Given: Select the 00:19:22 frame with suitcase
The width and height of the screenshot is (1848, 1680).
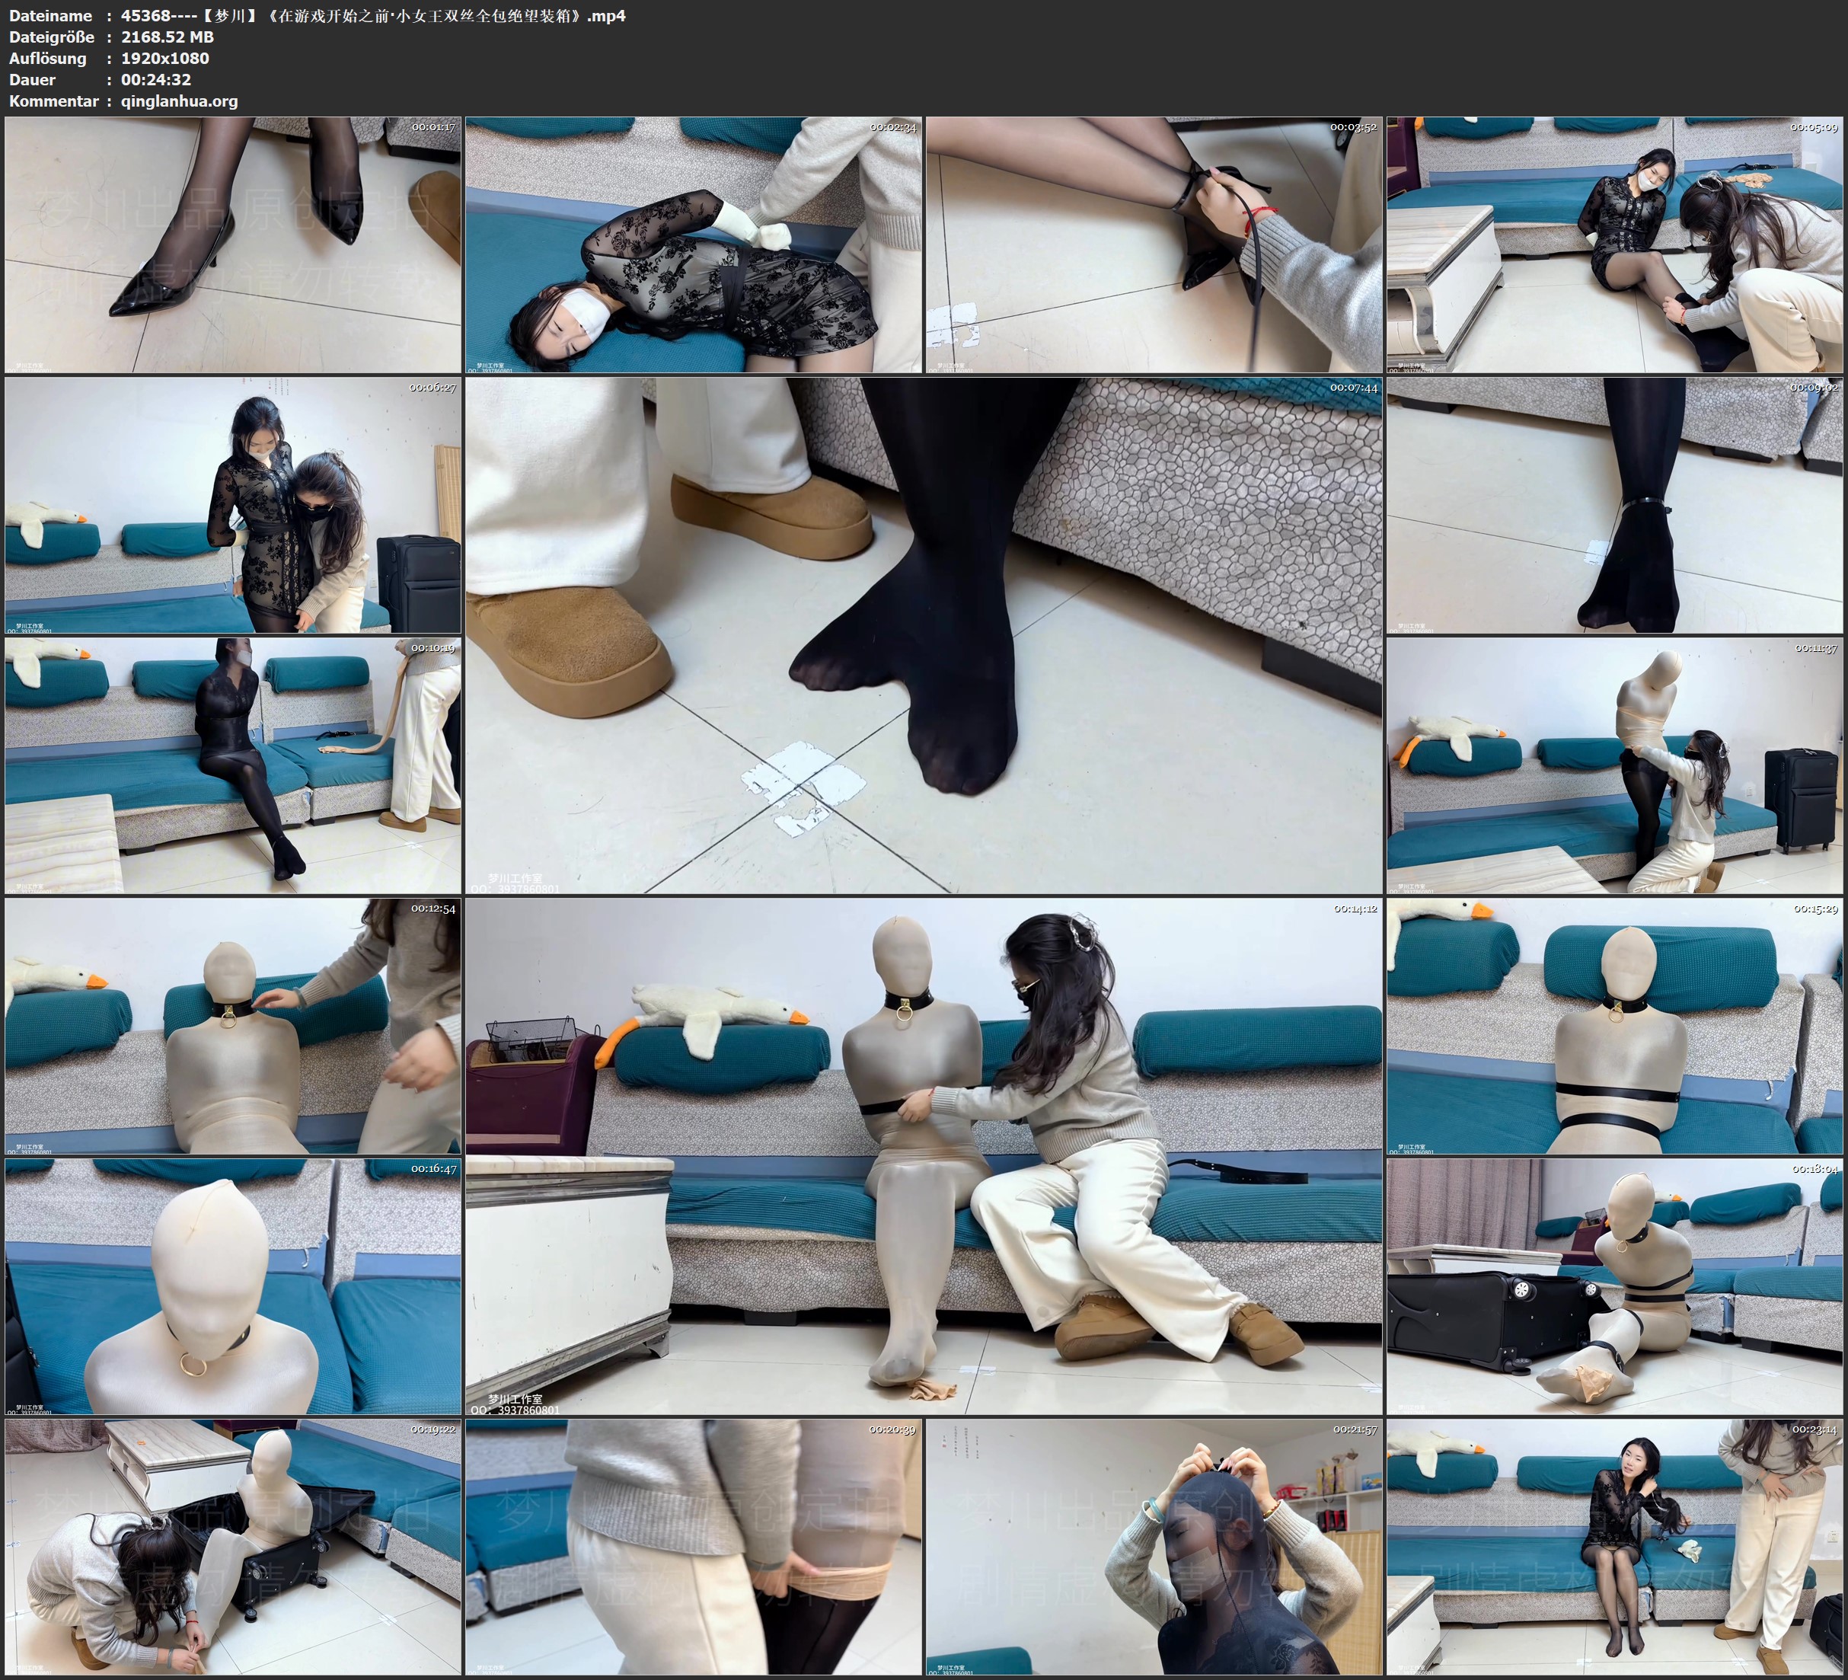Looking at the screenshot, I should tap(233, 1547).
